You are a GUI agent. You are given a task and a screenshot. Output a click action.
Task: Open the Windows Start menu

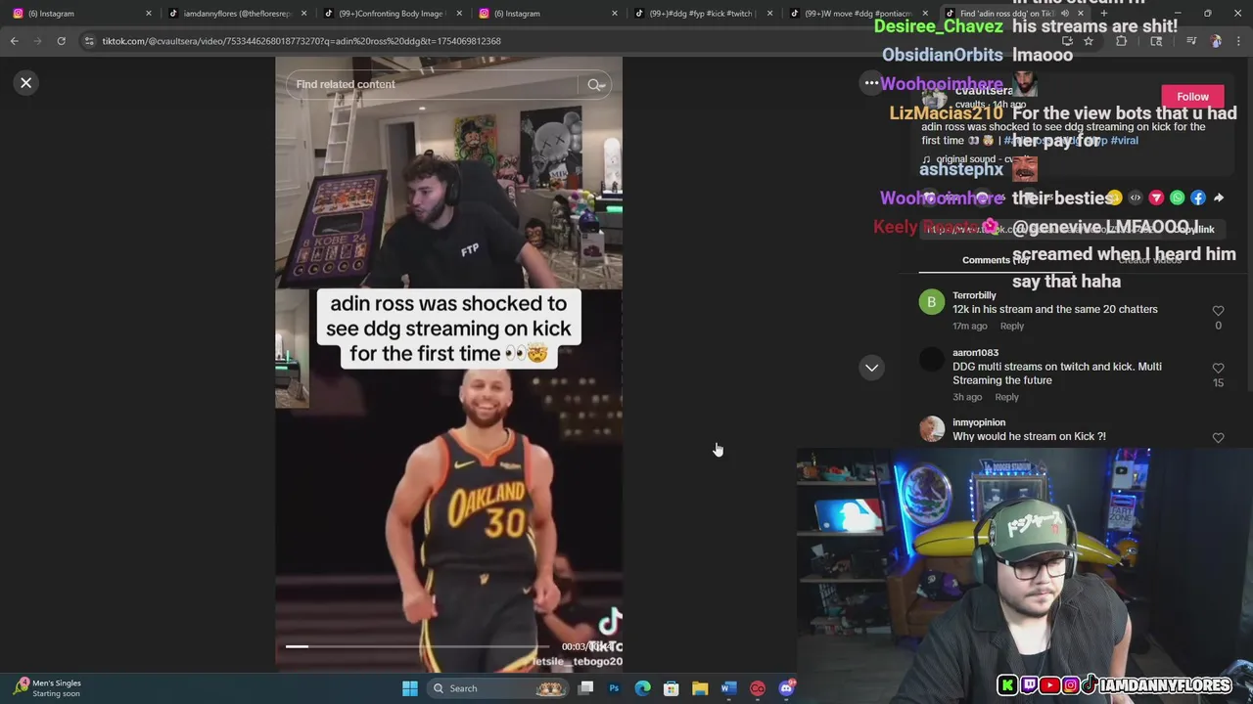coord(410,688)
